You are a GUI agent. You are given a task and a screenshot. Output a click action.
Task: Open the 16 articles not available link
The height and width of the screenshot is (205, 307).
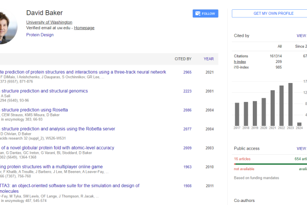[242, 159]
